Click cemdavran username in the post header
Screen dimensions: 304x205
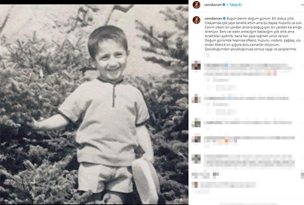coord(213,5)
